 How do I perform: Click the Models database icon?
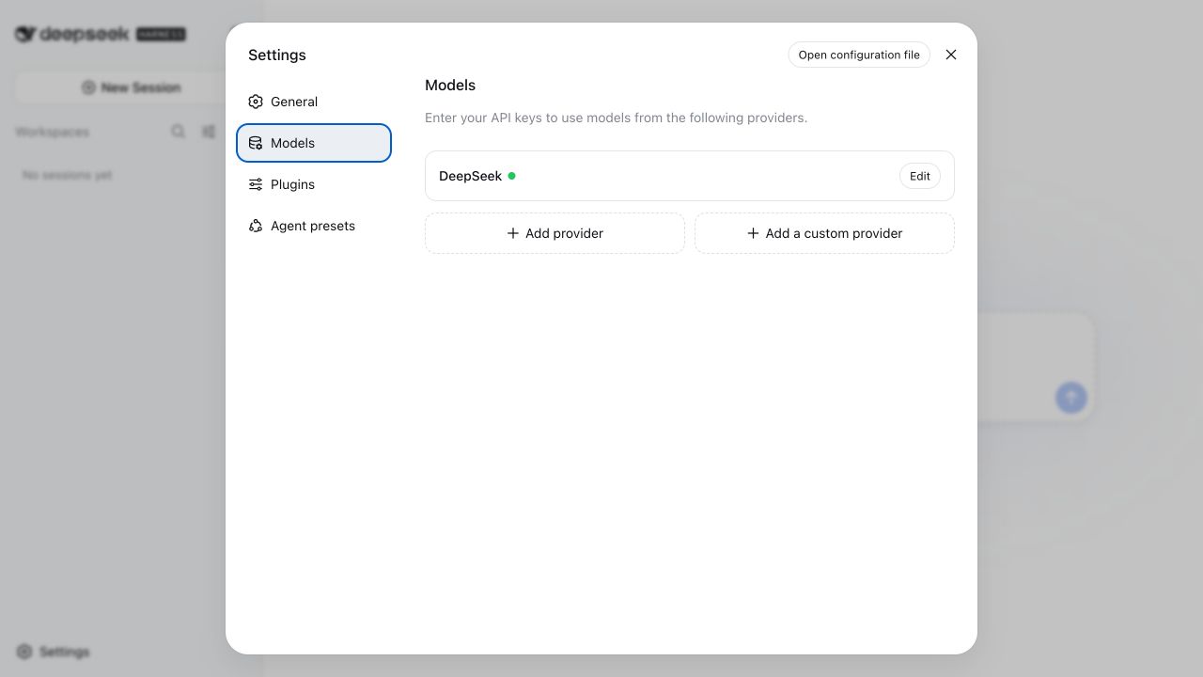pyautogui.click(x=256, y=143)
